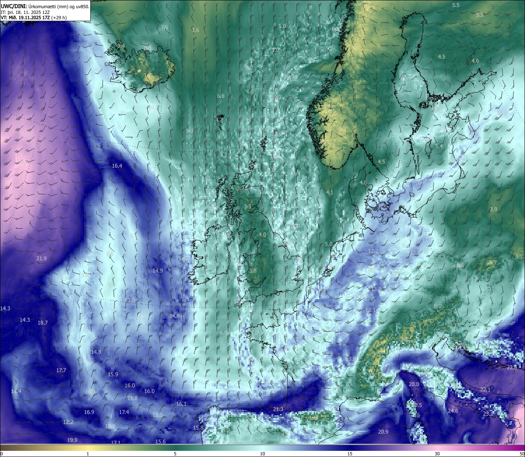Click the 3.9 value label
The image size is (525, 457).
click(x=493, y=209)
